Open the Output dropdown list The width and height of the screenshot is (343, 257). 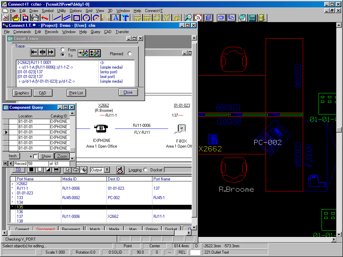click(107, 170)
